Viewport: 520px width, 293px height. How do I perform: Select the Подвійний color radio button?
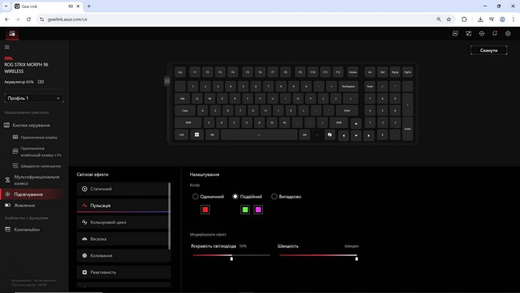pos(235,196)
